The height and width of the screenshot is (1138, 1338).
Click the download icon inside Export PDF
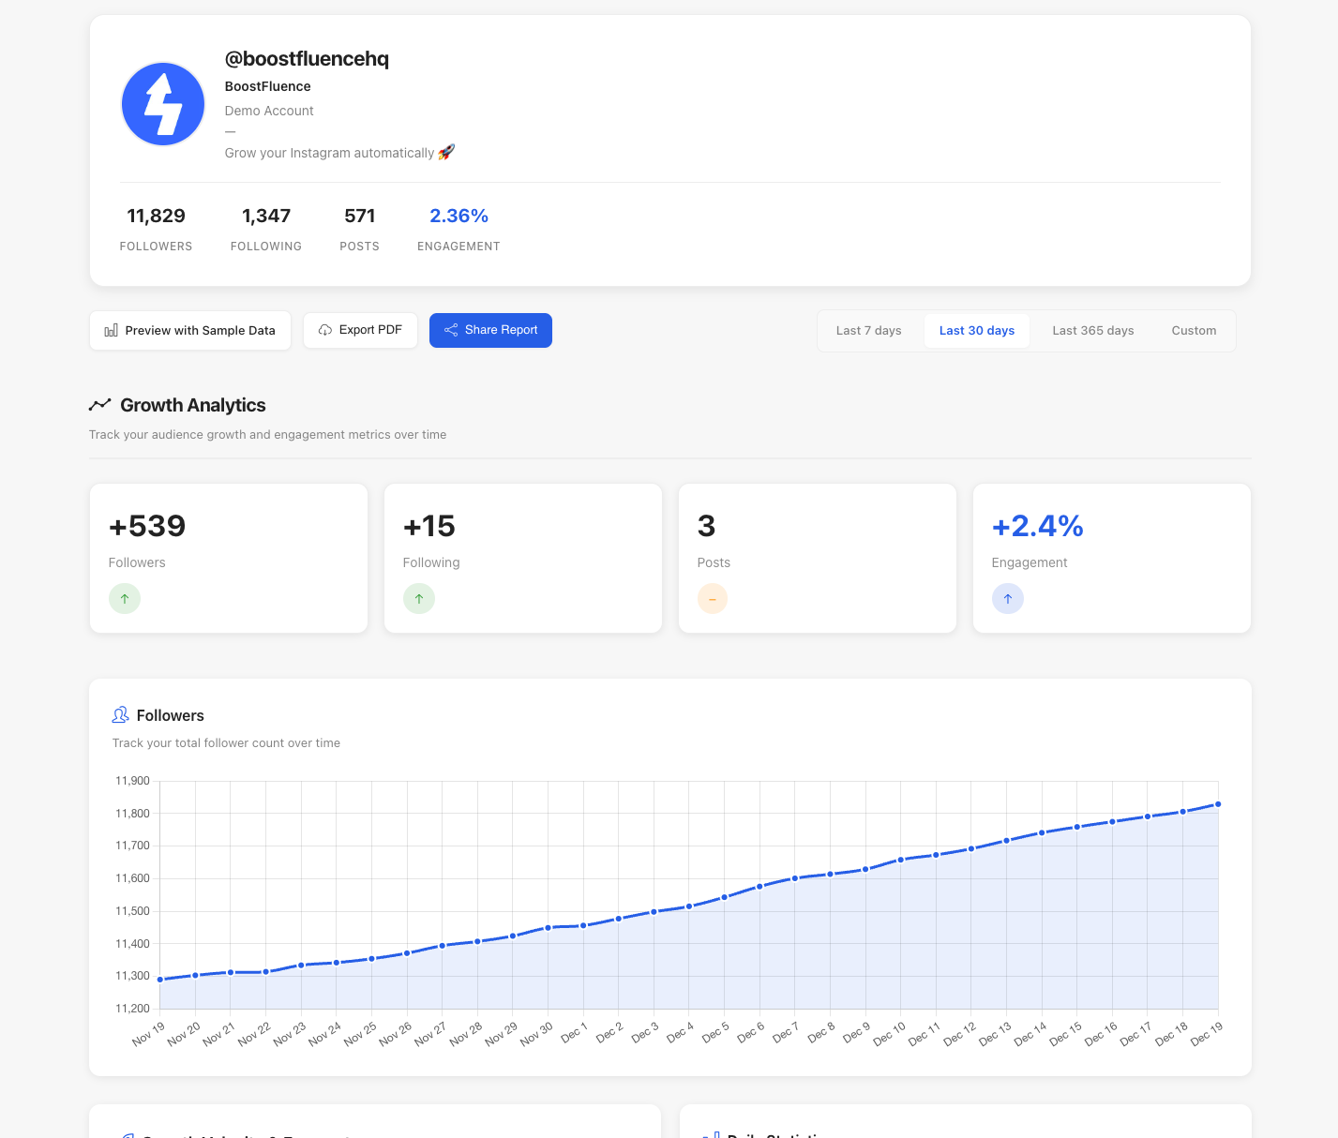324,330
